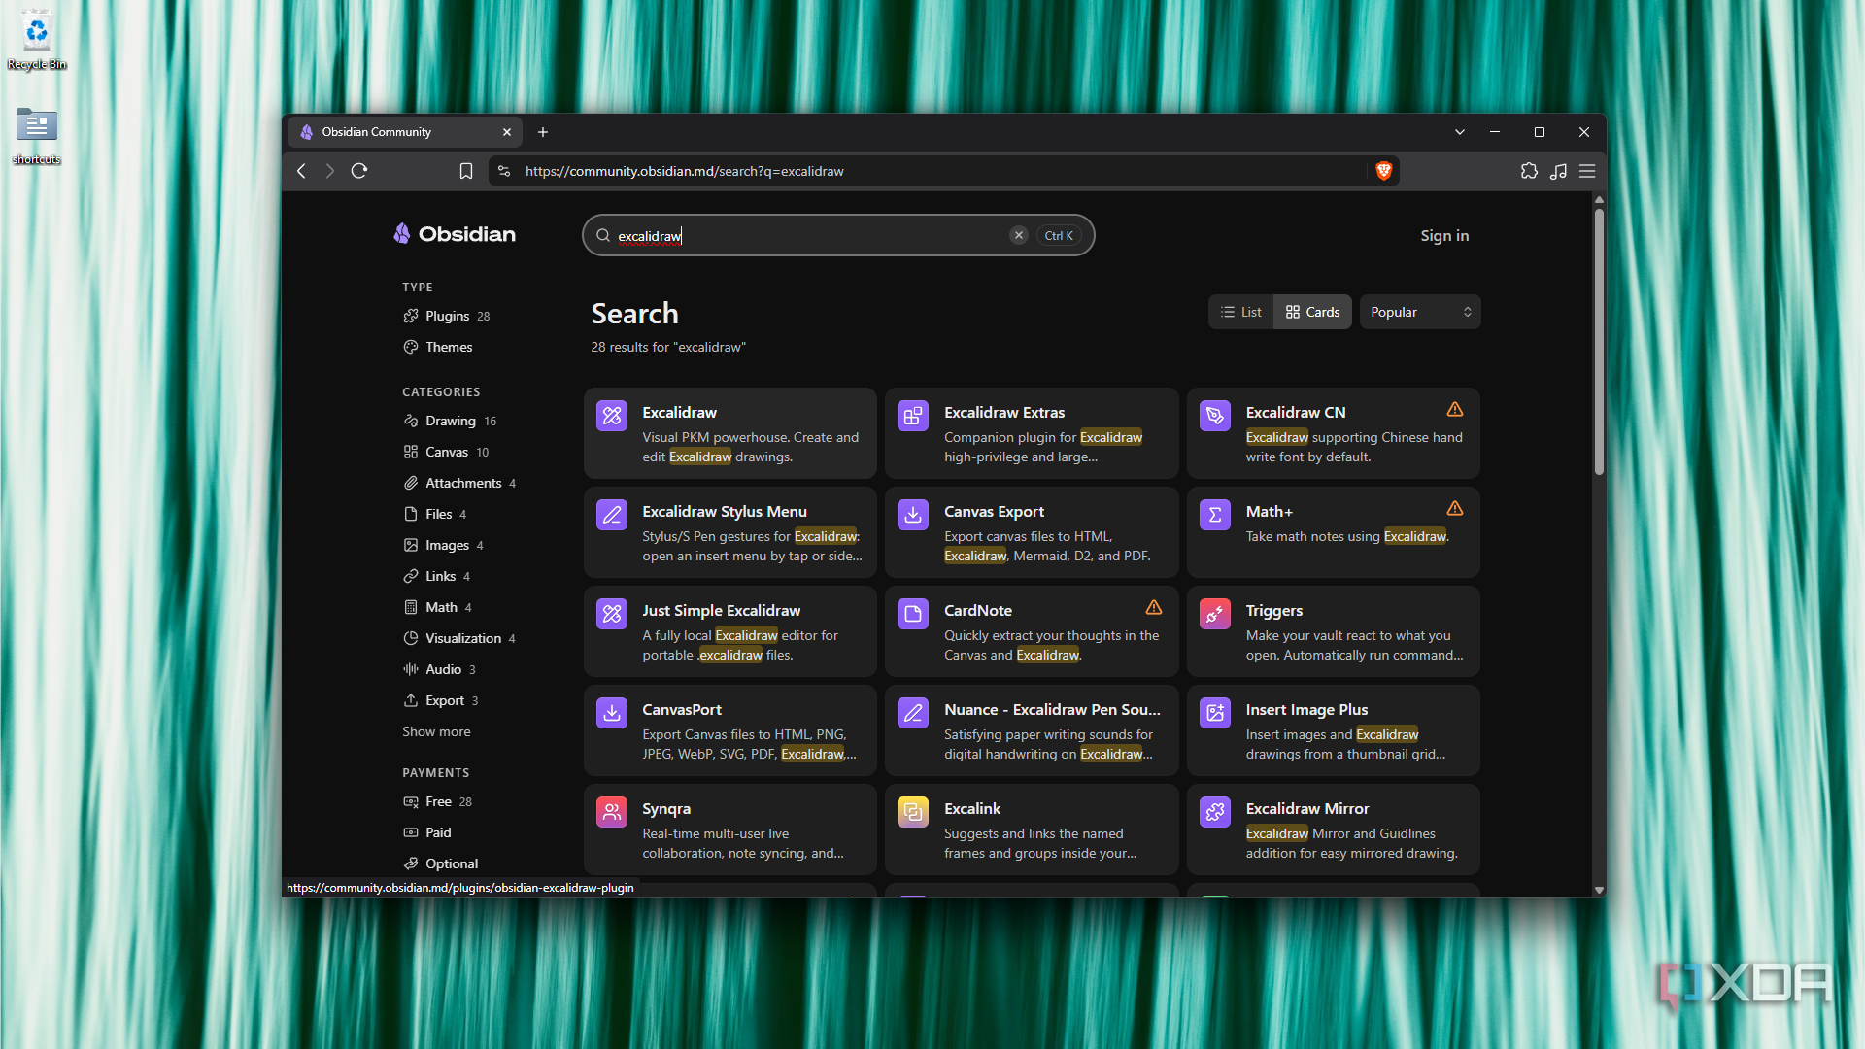The height and width of the screenshot is (1049, 1865).
Task: Open the Insert Image Plus card
Action: click(x=1333, y=730)
